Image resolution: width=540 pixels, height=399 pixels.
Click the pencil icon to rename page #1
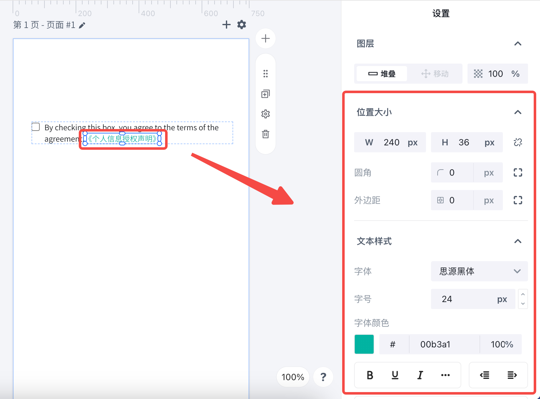[x=82, y=25]
